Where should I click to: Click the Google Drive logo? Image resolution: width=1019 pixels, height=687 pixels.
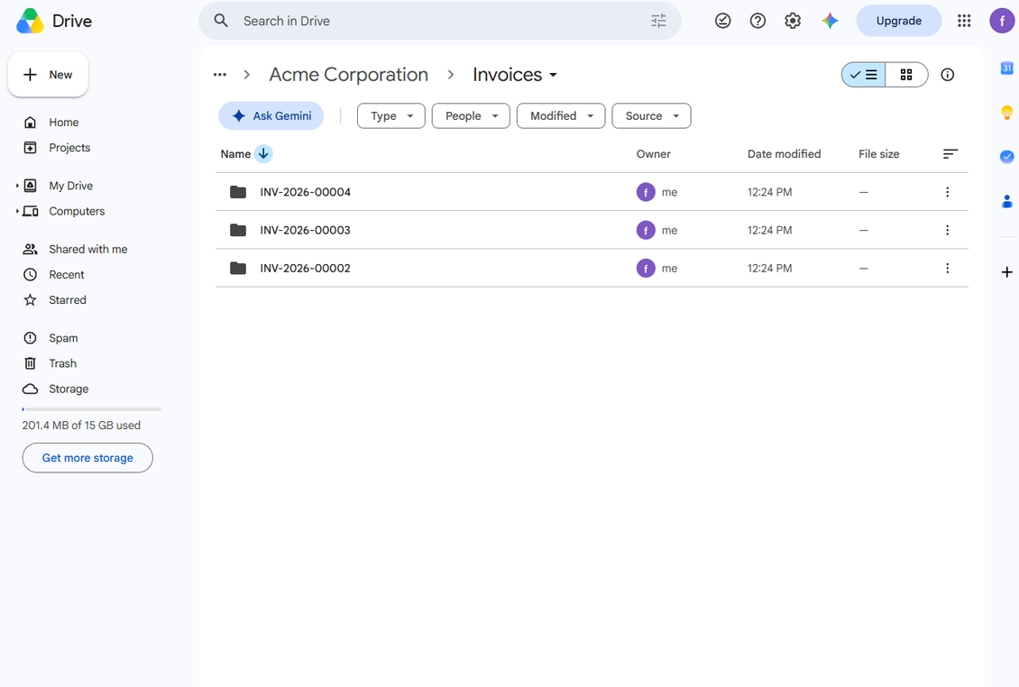tap(30, 21)
